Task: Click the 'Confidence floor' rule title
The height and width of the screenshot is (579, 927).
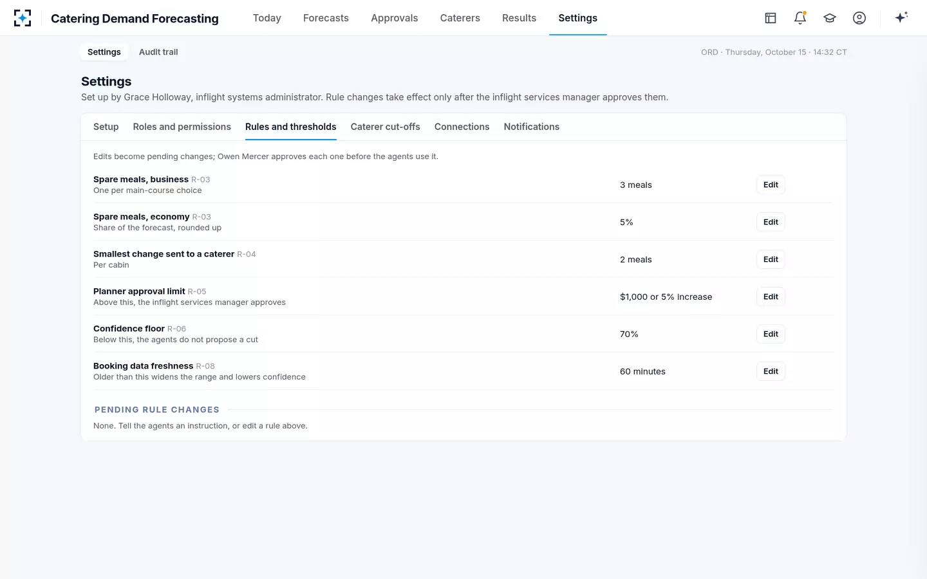Action: click(x=129, y=329)
